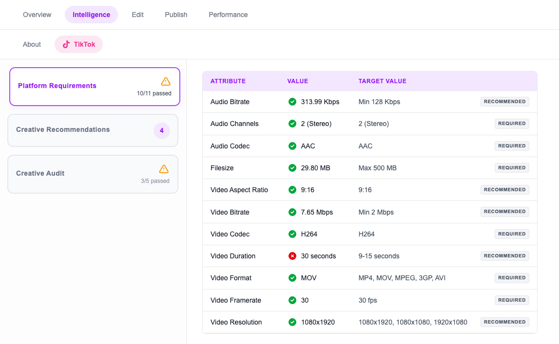The image size is (559, 344).
Task: Click the TikTok logo icon
Action: coord(66,44)
